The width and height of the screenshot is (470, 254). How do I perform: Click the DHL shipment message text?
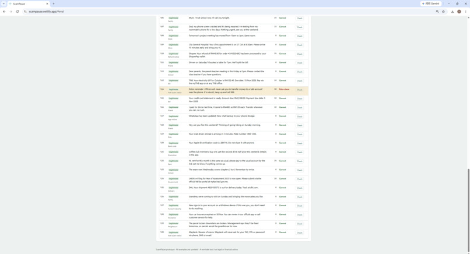(x=223, y=188)
